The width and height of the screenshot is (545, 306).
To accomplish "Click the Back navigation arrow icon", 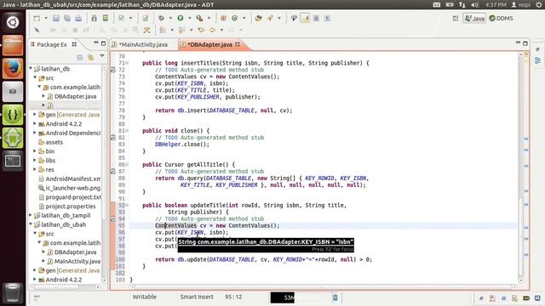I will tap(212, 30).
